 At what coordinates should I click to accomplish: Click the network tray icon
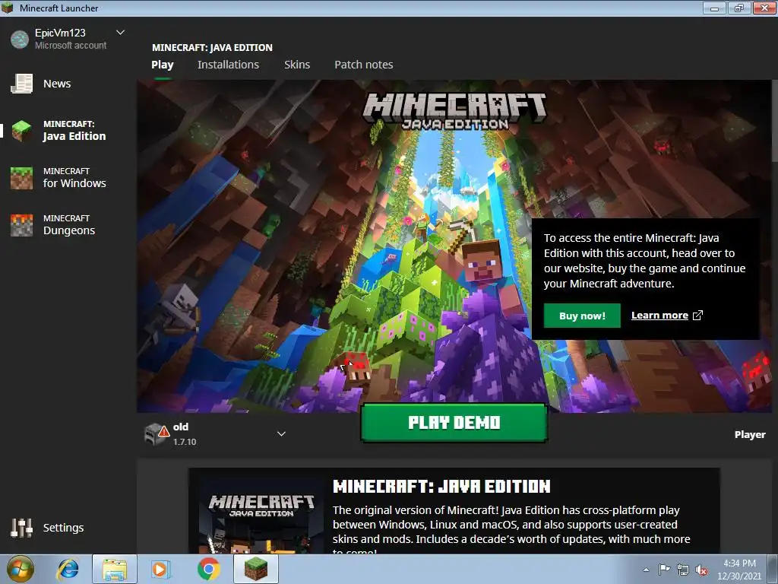click(x=683, y=570)
